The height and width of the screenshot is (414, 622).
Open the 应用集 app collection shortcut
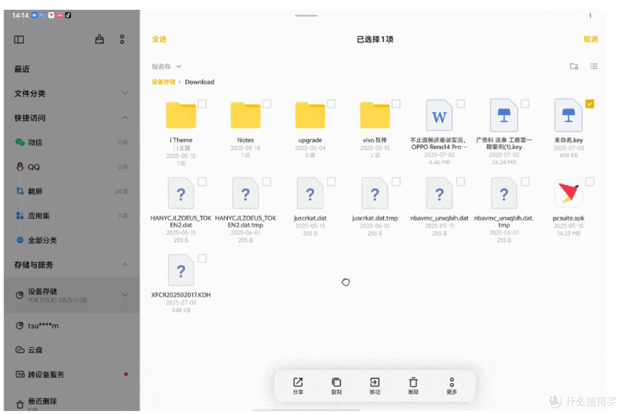pos(71,216)
